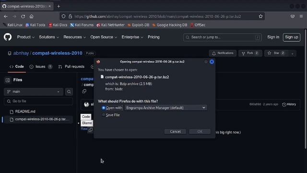Switch to the Pull requests tab

(71, 67)
